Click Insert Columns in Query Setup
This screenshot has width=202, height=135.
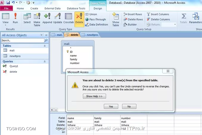[x=158, y=14]
